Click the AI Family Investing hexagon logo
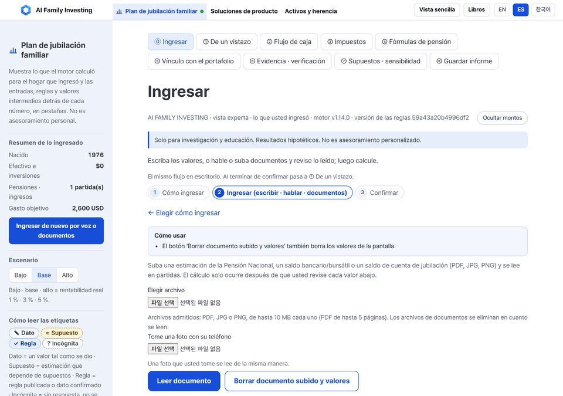 pos(26,10)
